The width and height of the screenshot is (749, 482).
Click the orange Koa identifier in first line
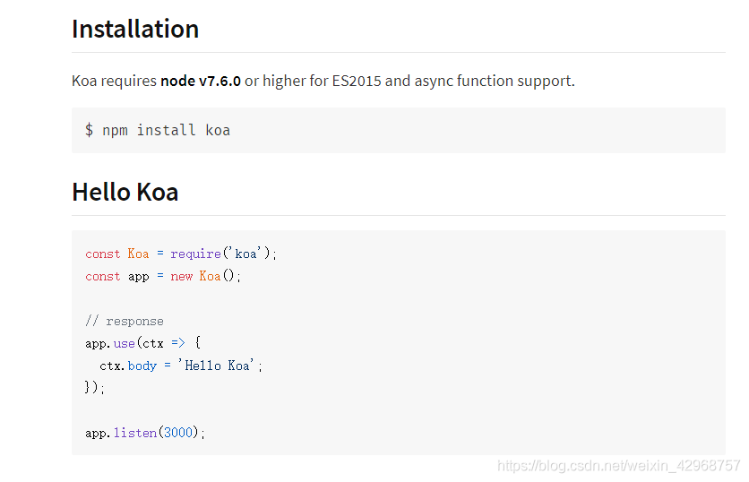click(139, 254)
